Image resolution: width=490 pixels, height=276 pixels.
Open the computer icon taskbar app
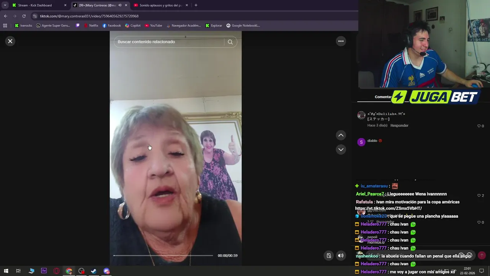[x=31, y=271]
